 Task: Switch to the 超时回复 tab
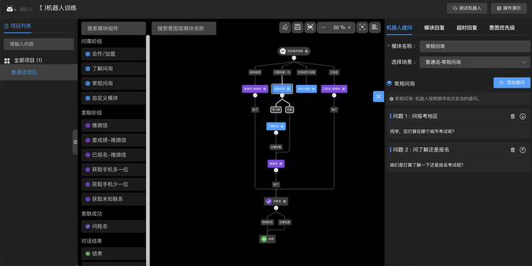click(x=467, y=28)
